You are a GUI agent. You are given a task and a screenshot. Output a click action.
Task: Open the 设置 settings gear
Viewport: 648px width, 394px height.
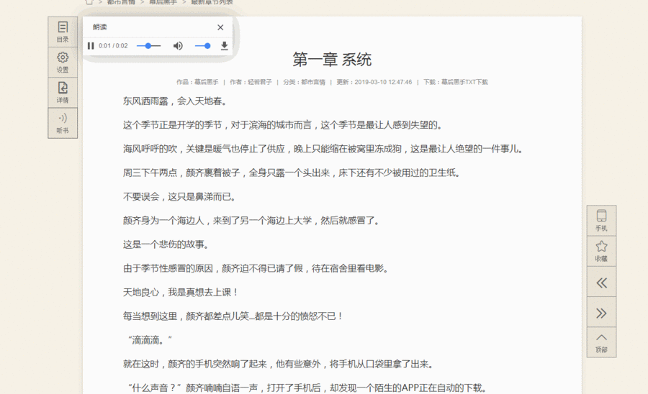[x=63, y=63]
